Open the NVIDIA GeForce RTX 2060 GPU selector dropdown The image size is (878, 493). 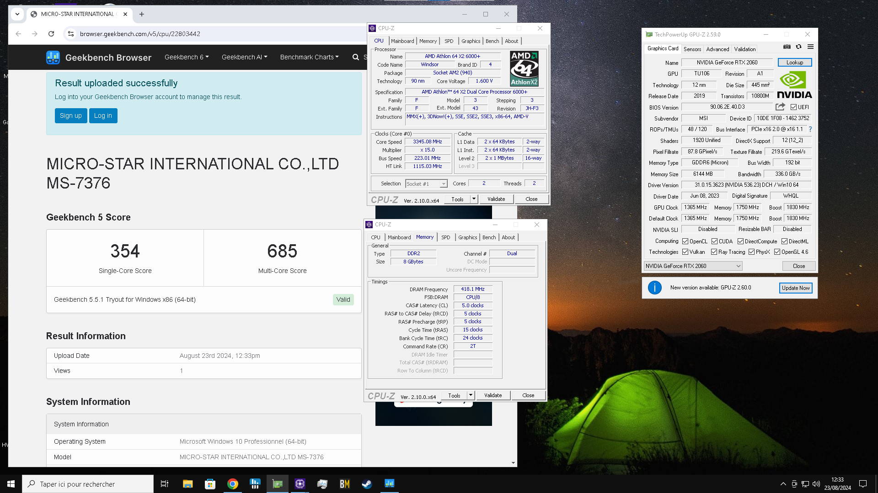point(693,266)
